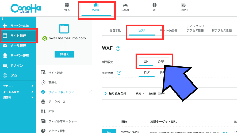Viewport: 237px width, 133px height.
Task: Click the help icon beside 表示切替
Action: coord(119,73)
